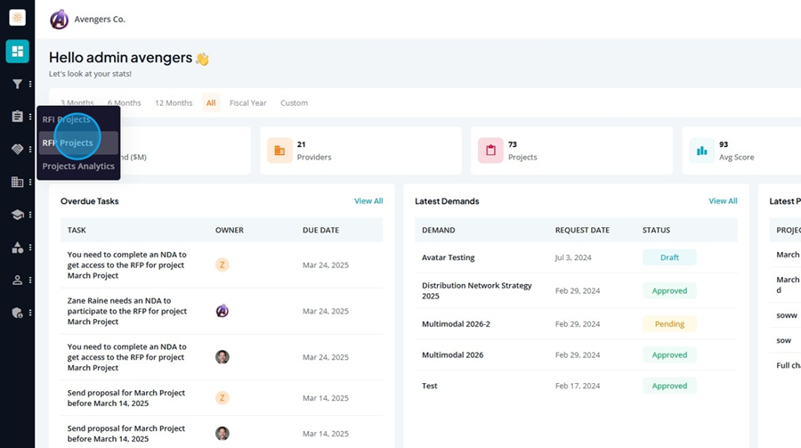Expand the person icon's three-dot menu
This screenshot has width=801, height=448.
tap(30, 281)
